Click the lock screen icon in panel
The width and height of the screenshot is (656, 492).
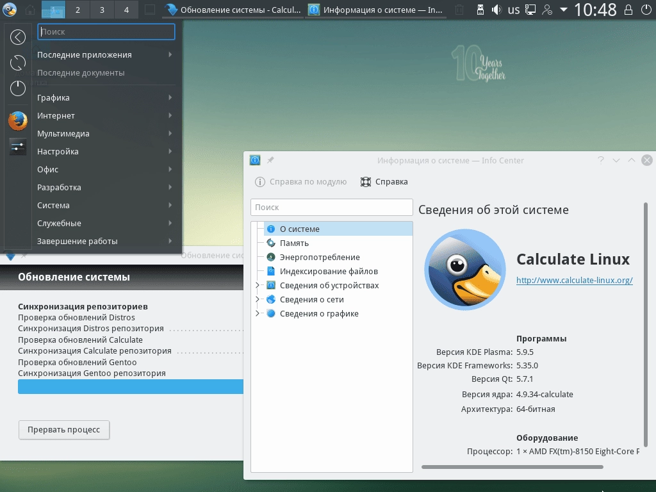[628, 9]
